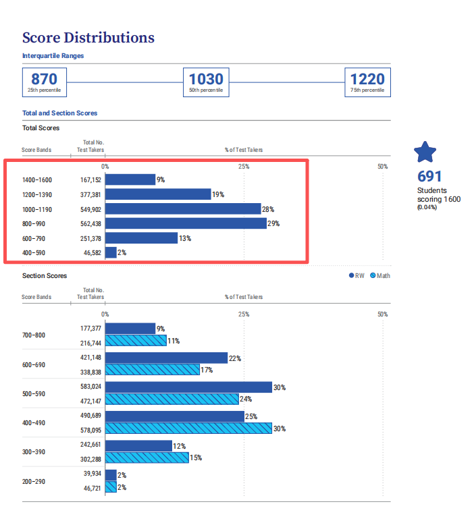Click the 251,378 test takers value
The image size is (472, 525).
tap(90, 238)
